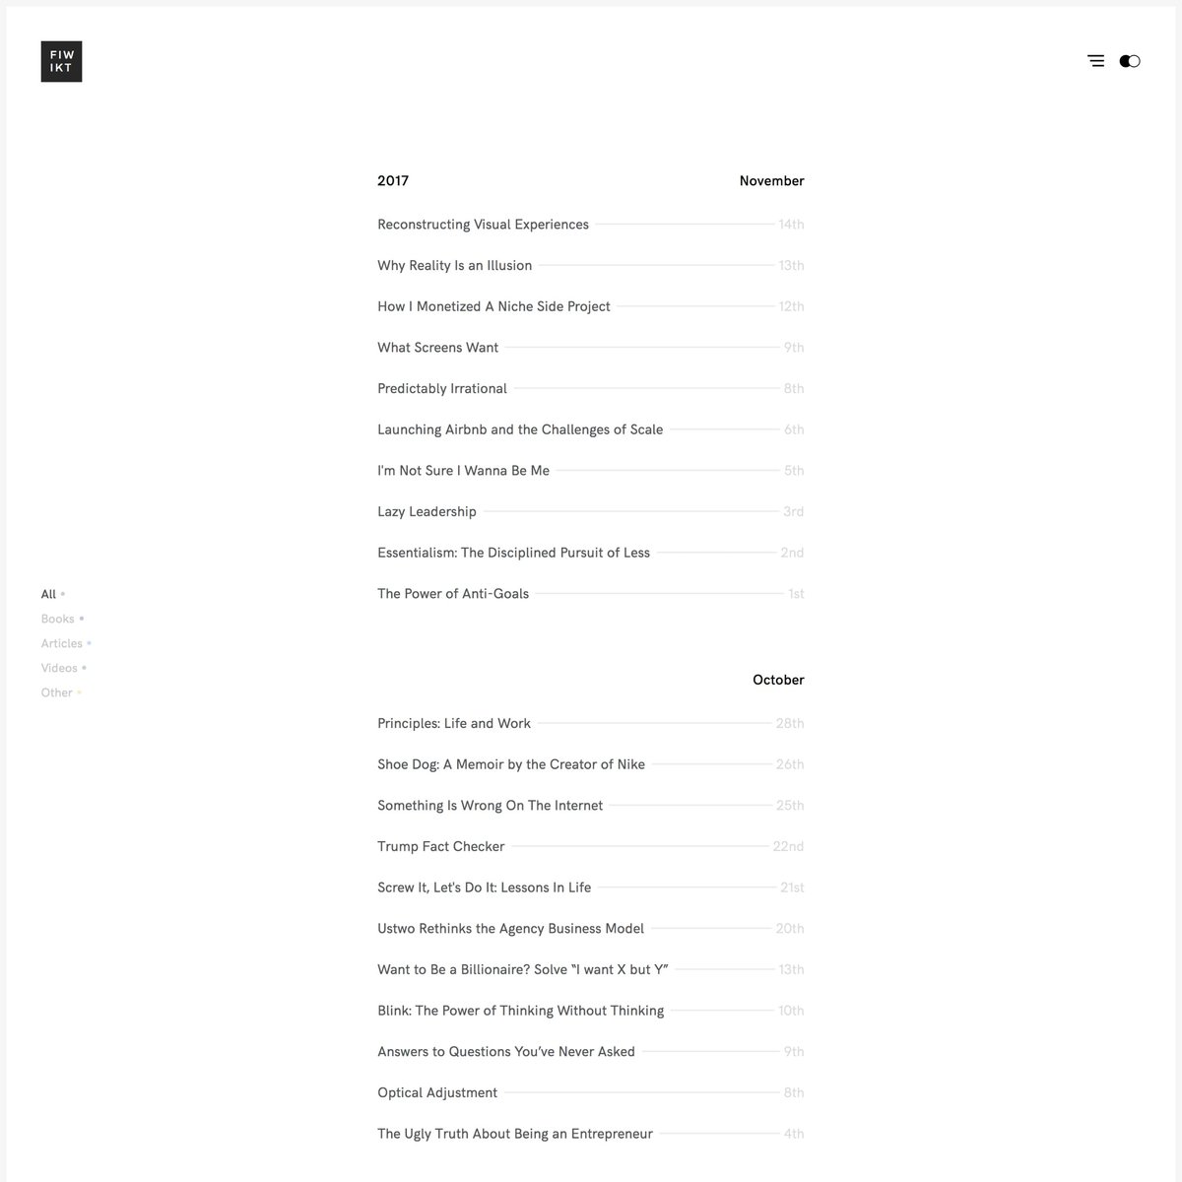1182x1182 pixels.
Task: Open Essentialism: The Disciplined Pursuit of Less
Action: pos(513,553)
